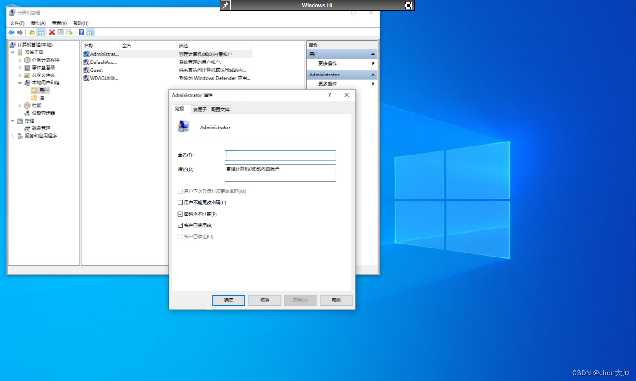Select the 计算机管理(本地) root node icon
636x381 pixels.
click(13, 44)
